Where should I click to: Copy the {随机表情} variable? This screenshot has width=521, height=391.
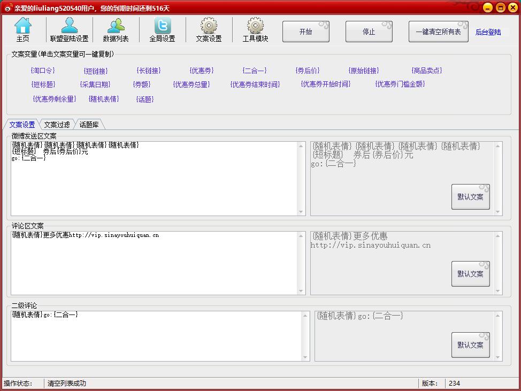click(x=104, y=98)
